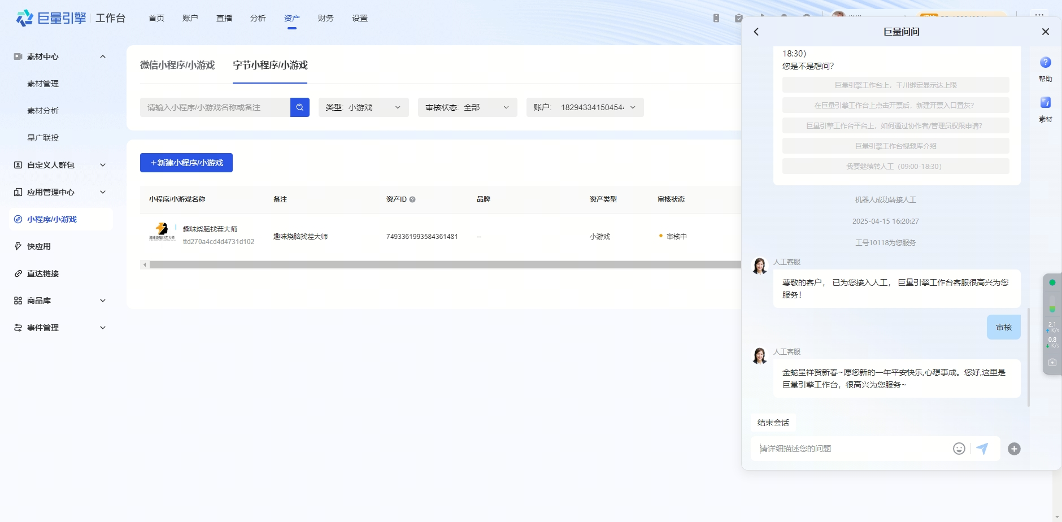Click the 直达链接 link icon

pos(18,273)
